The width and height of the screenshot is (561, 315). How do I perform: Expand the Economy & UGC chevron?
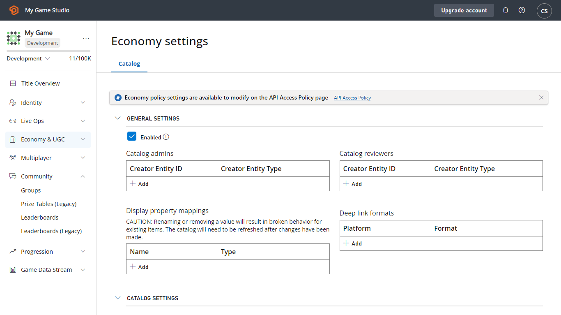point(83,139)
